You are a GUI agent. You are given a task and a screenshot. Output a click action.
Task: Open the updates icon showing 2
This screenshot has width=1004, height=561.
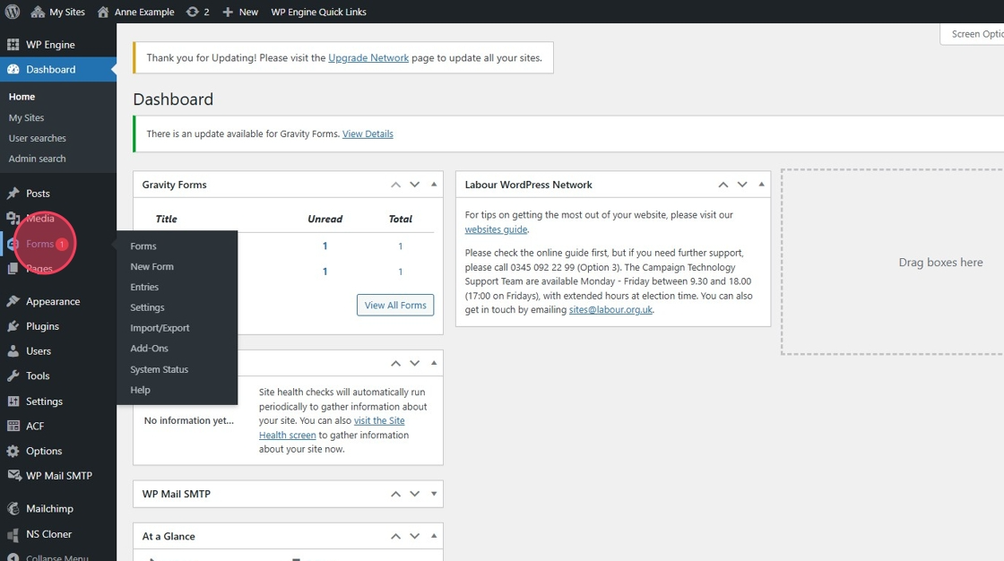(x=192, y=12)
